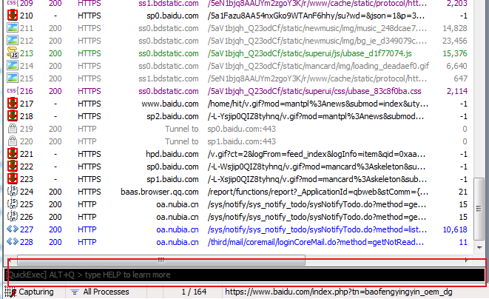Click the horizontal scrollbar thumb below the list

(161, 260)
